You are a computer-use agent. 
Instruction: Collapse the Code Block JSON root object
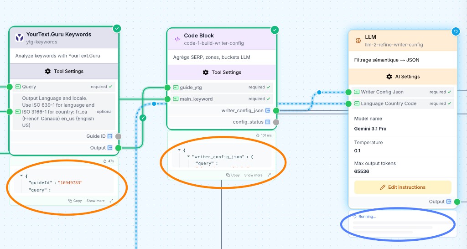[179, 150]
